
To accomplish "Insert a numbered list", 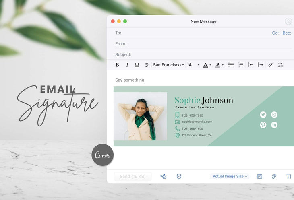I will tap(241, 65).
